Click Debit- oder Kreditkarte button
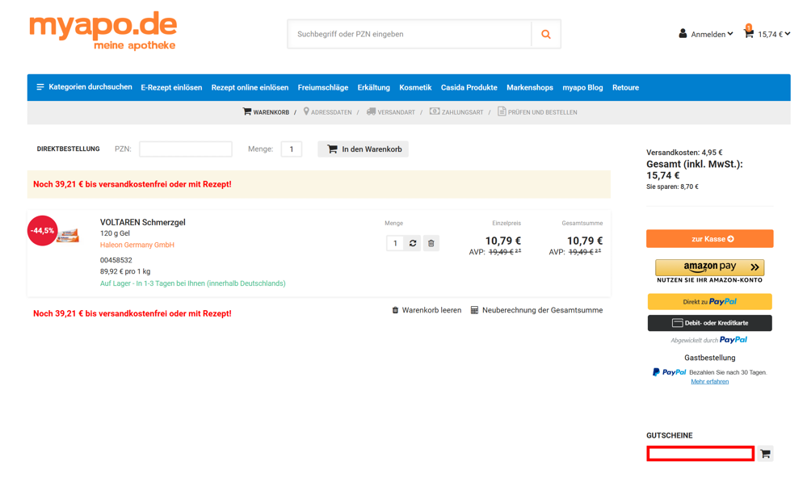 click(710, 323)
